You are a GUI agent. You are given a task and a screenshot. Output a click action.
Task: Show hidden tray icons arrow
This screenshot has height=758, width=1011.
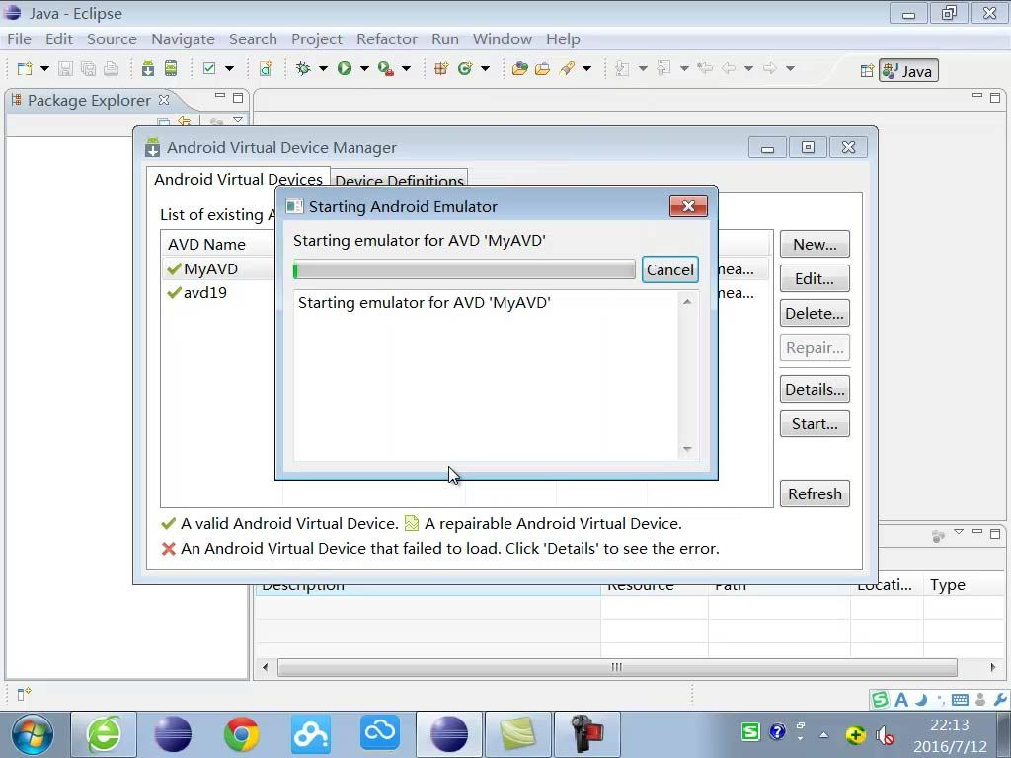tap(824, 734)
